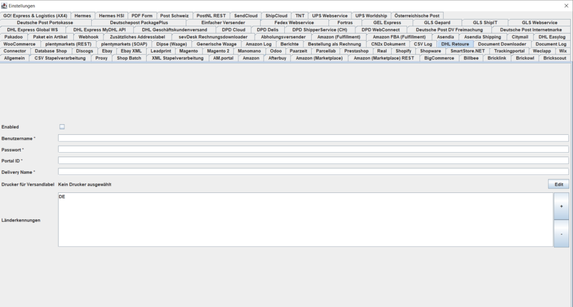Switch to the WooCommerce tab
The image size is (573, 307).
(20, 44)
